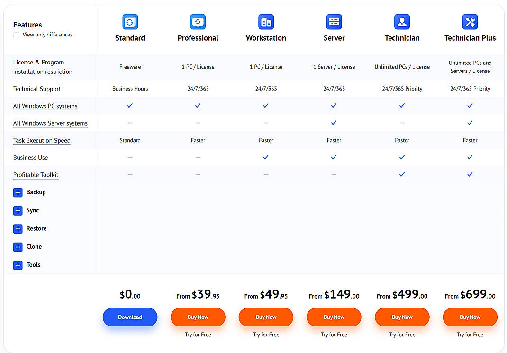This screenshot has height=353, width=507.
Task: Click License & Program installation restriction label
Action: click(43, 67)
